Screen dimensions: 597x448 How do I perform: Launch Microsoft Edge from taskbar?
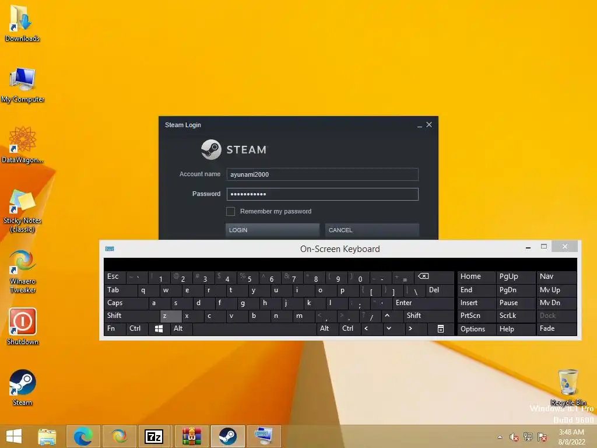[83, 436]
